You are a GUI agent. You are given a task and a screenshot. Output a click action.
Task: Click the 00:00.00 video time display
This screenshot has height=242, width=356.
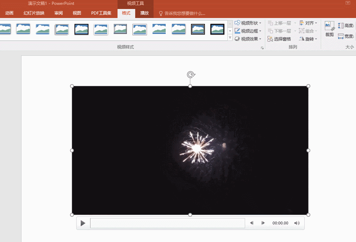280,223
